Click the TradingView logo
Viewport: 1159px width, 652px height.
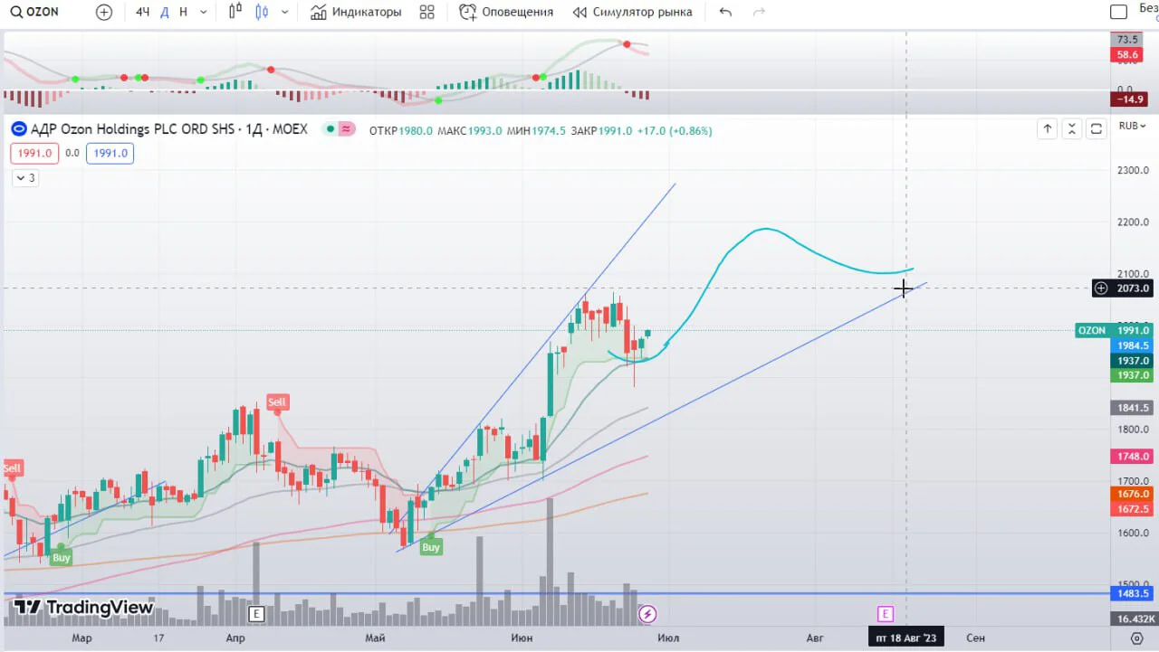pos(83,608)
